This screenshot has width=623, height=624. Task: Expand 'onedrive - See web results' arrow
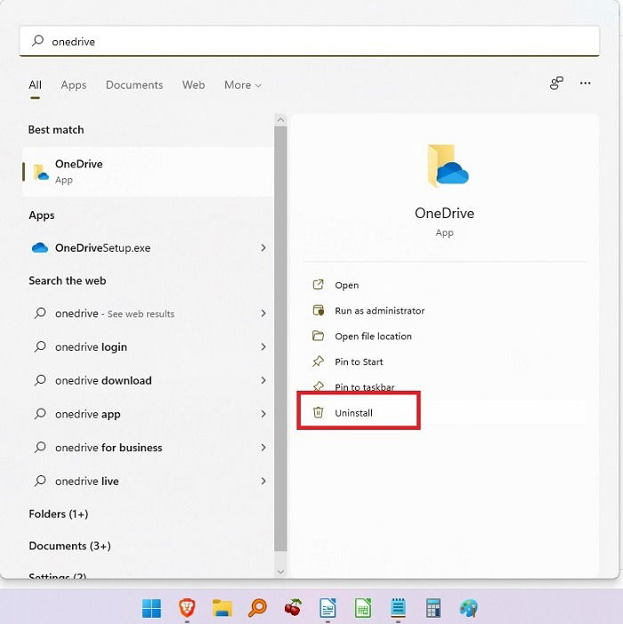click(263, 313)
